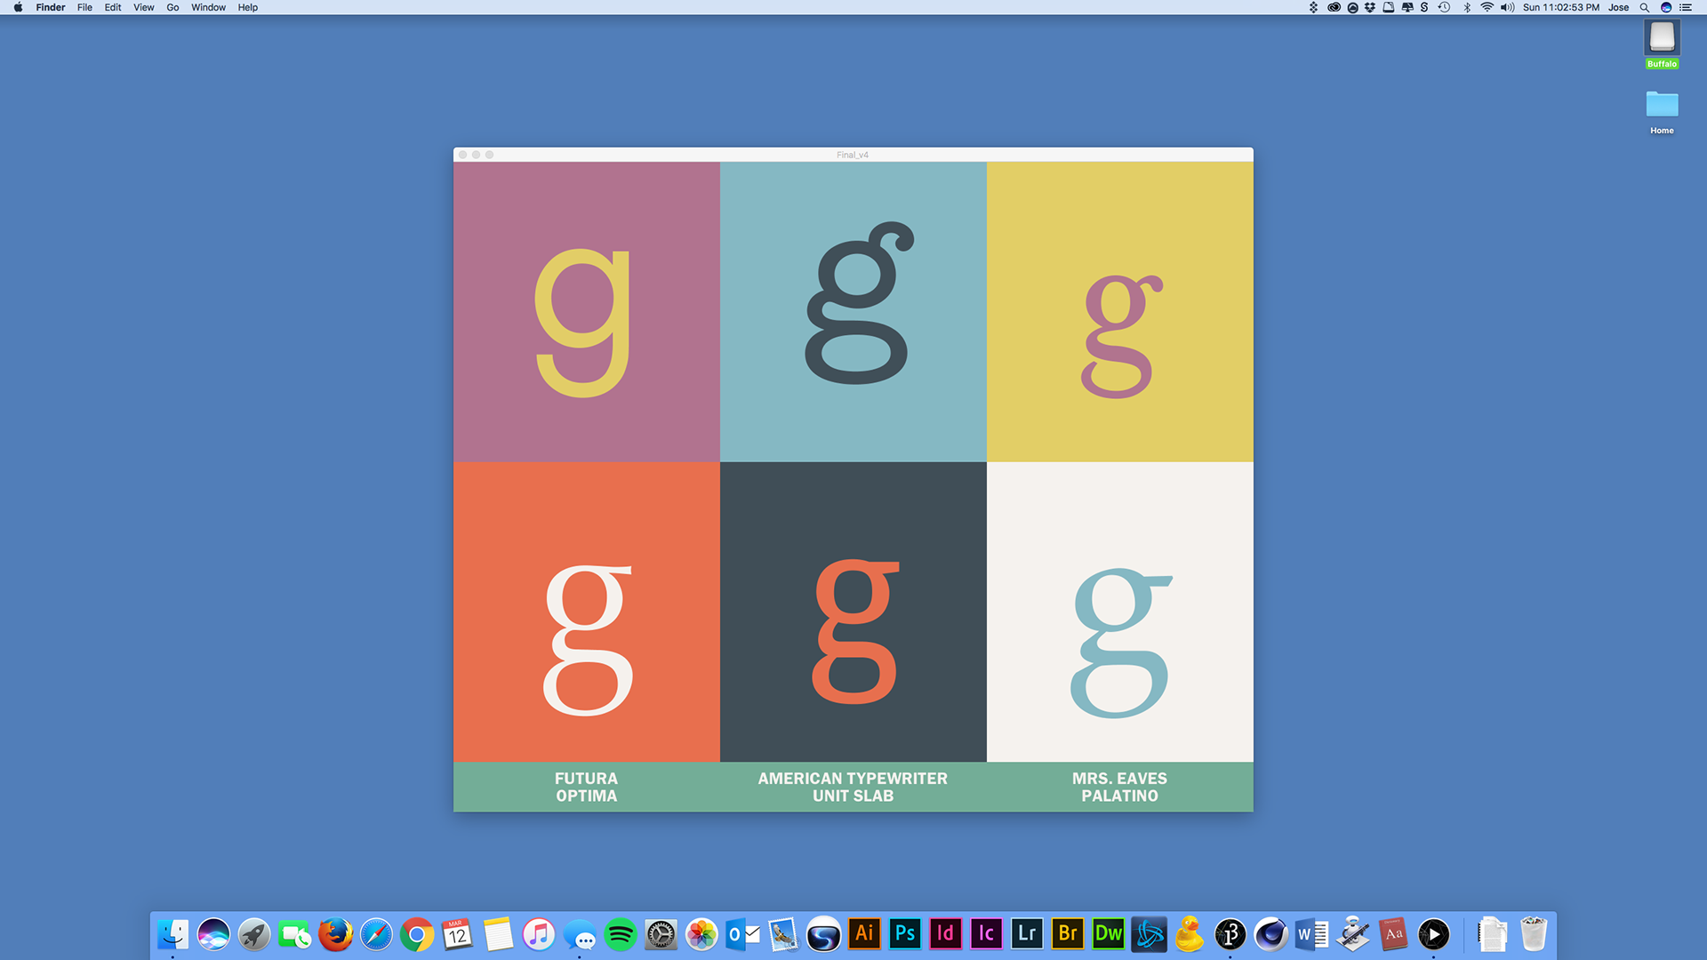Click white g on orange tile
Screen dimensions: 1707x960
(588, 639)
